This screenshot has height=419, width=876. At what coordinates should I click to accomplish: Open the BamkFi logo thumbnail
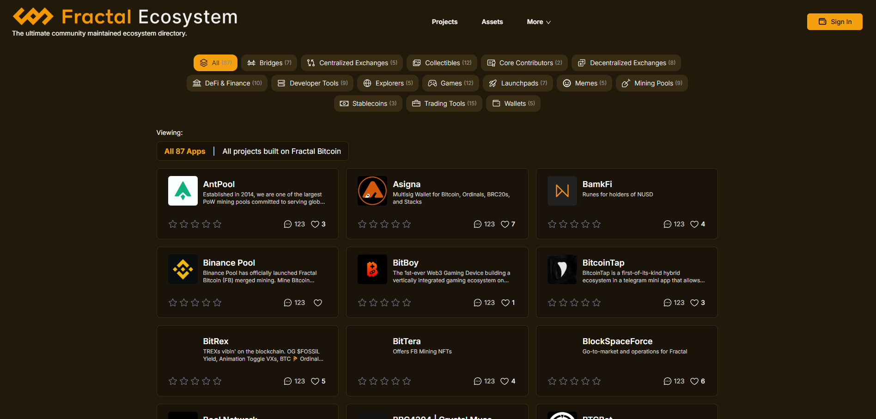562,191
